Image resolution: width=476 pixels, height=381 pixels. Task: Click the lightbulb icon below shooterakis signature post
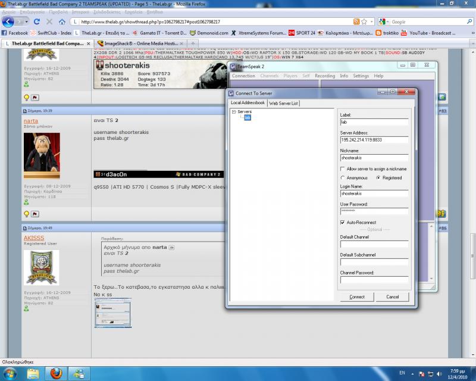coord(26,98)
